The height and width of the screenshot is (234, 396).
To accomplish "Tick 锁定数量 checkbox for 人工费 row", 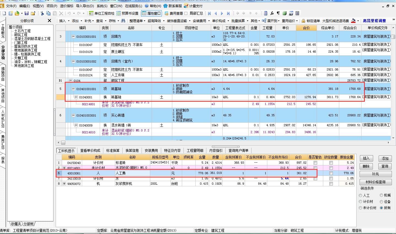I will [331, 173].
